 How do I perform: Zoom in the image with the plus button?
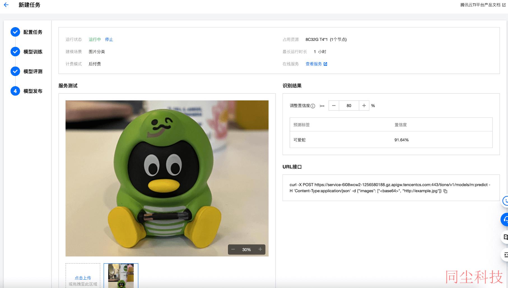pyautogui.click(x=260, y=249)
